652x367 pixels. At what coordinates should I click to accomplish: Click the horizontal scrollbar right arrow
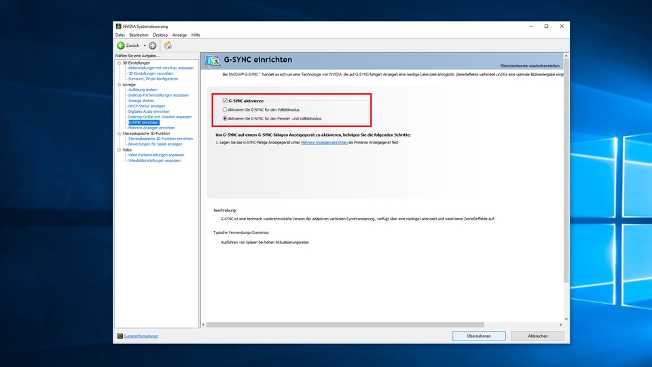pos(560,325)
